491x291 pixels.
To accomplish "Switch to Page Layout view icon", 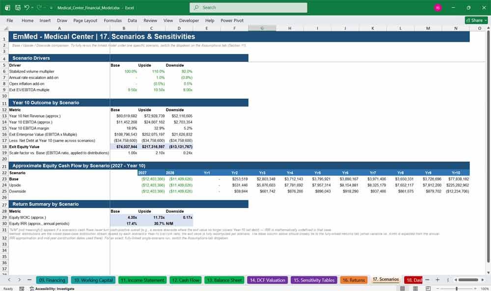I will pos(415,289).
